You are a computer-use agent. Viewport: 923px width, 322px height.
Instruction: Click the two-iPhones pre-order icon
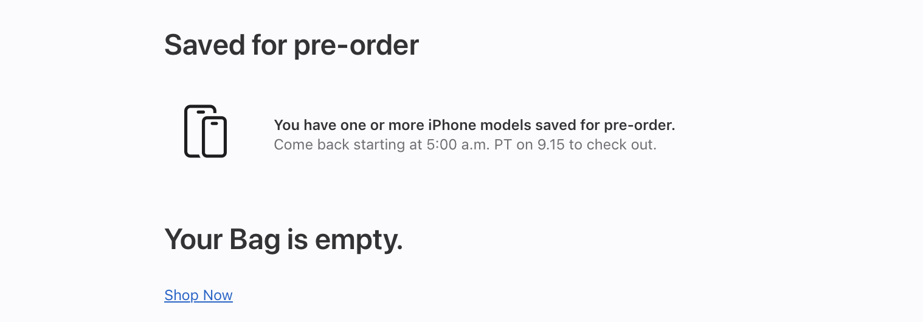pyautogui.click(x=206, y=131)
